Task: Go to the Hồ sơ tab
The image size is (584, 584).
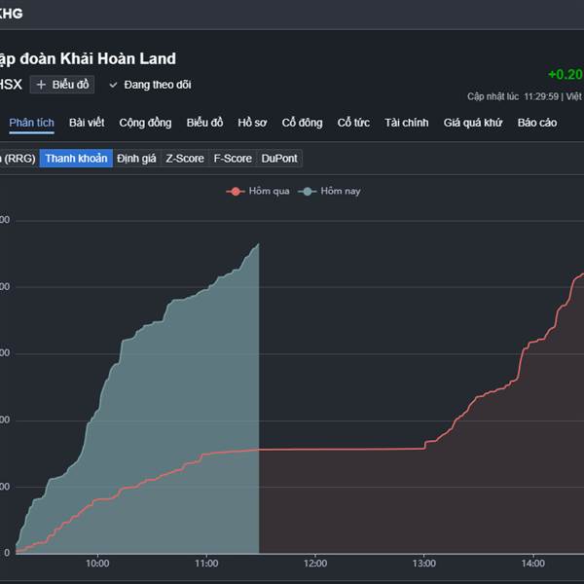Action: [x=252, y=123]
